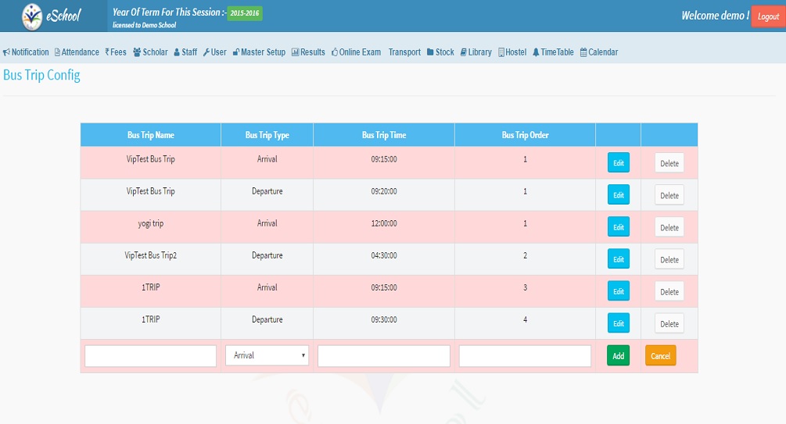Open Scholar via the group icon
Image resolution: width=786 pixels, height=424 pixels.
point(137,52)
